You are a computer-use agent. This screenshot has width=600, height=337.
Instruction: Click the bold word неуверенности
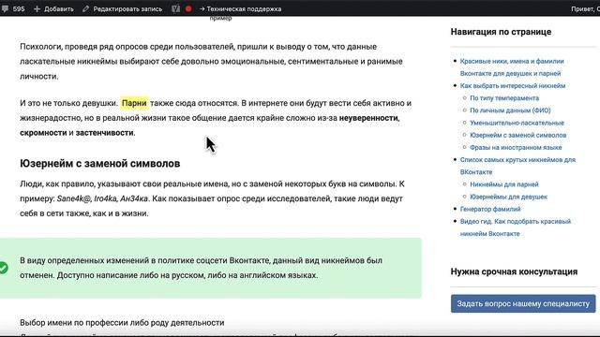click(368, 118)
